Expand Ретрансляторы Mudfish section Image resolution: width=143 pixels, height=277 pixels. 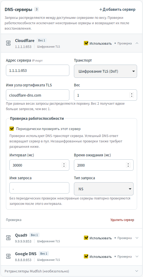pyautogui.click(x=137, y=271)
